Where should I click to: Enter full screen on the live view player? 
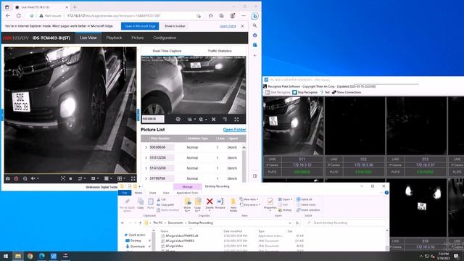(133, 178)
